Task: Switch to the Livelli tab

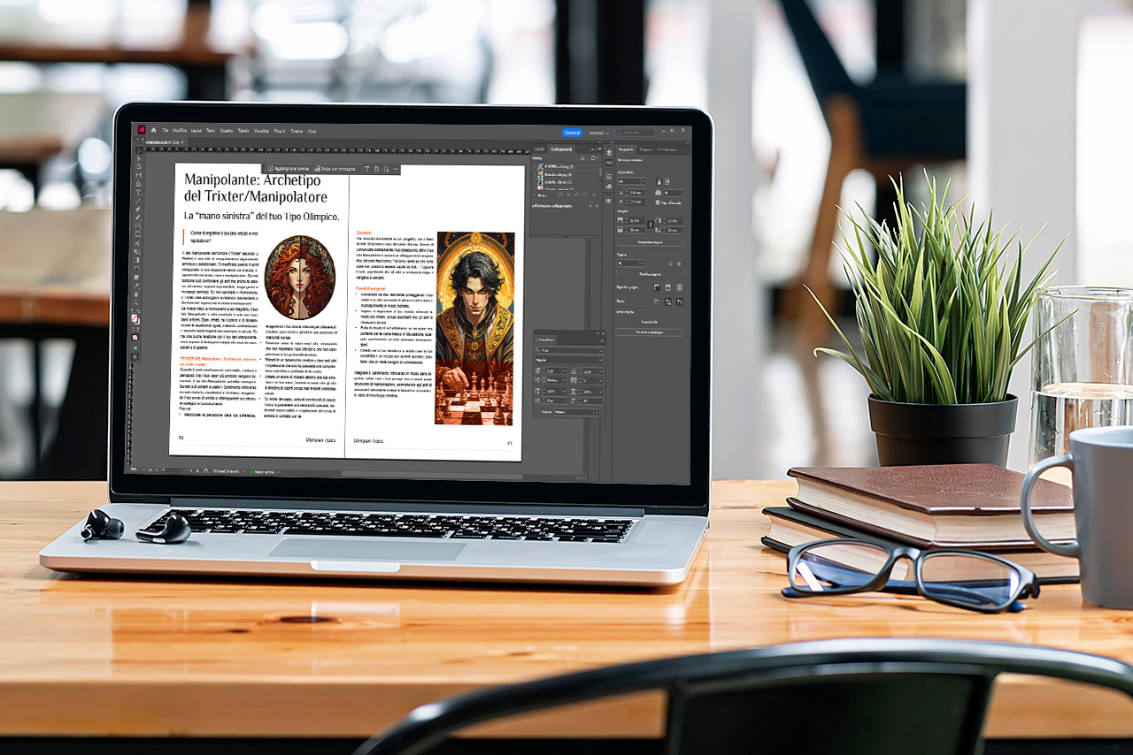Action: pyautogui.click(x=537, y=149)
